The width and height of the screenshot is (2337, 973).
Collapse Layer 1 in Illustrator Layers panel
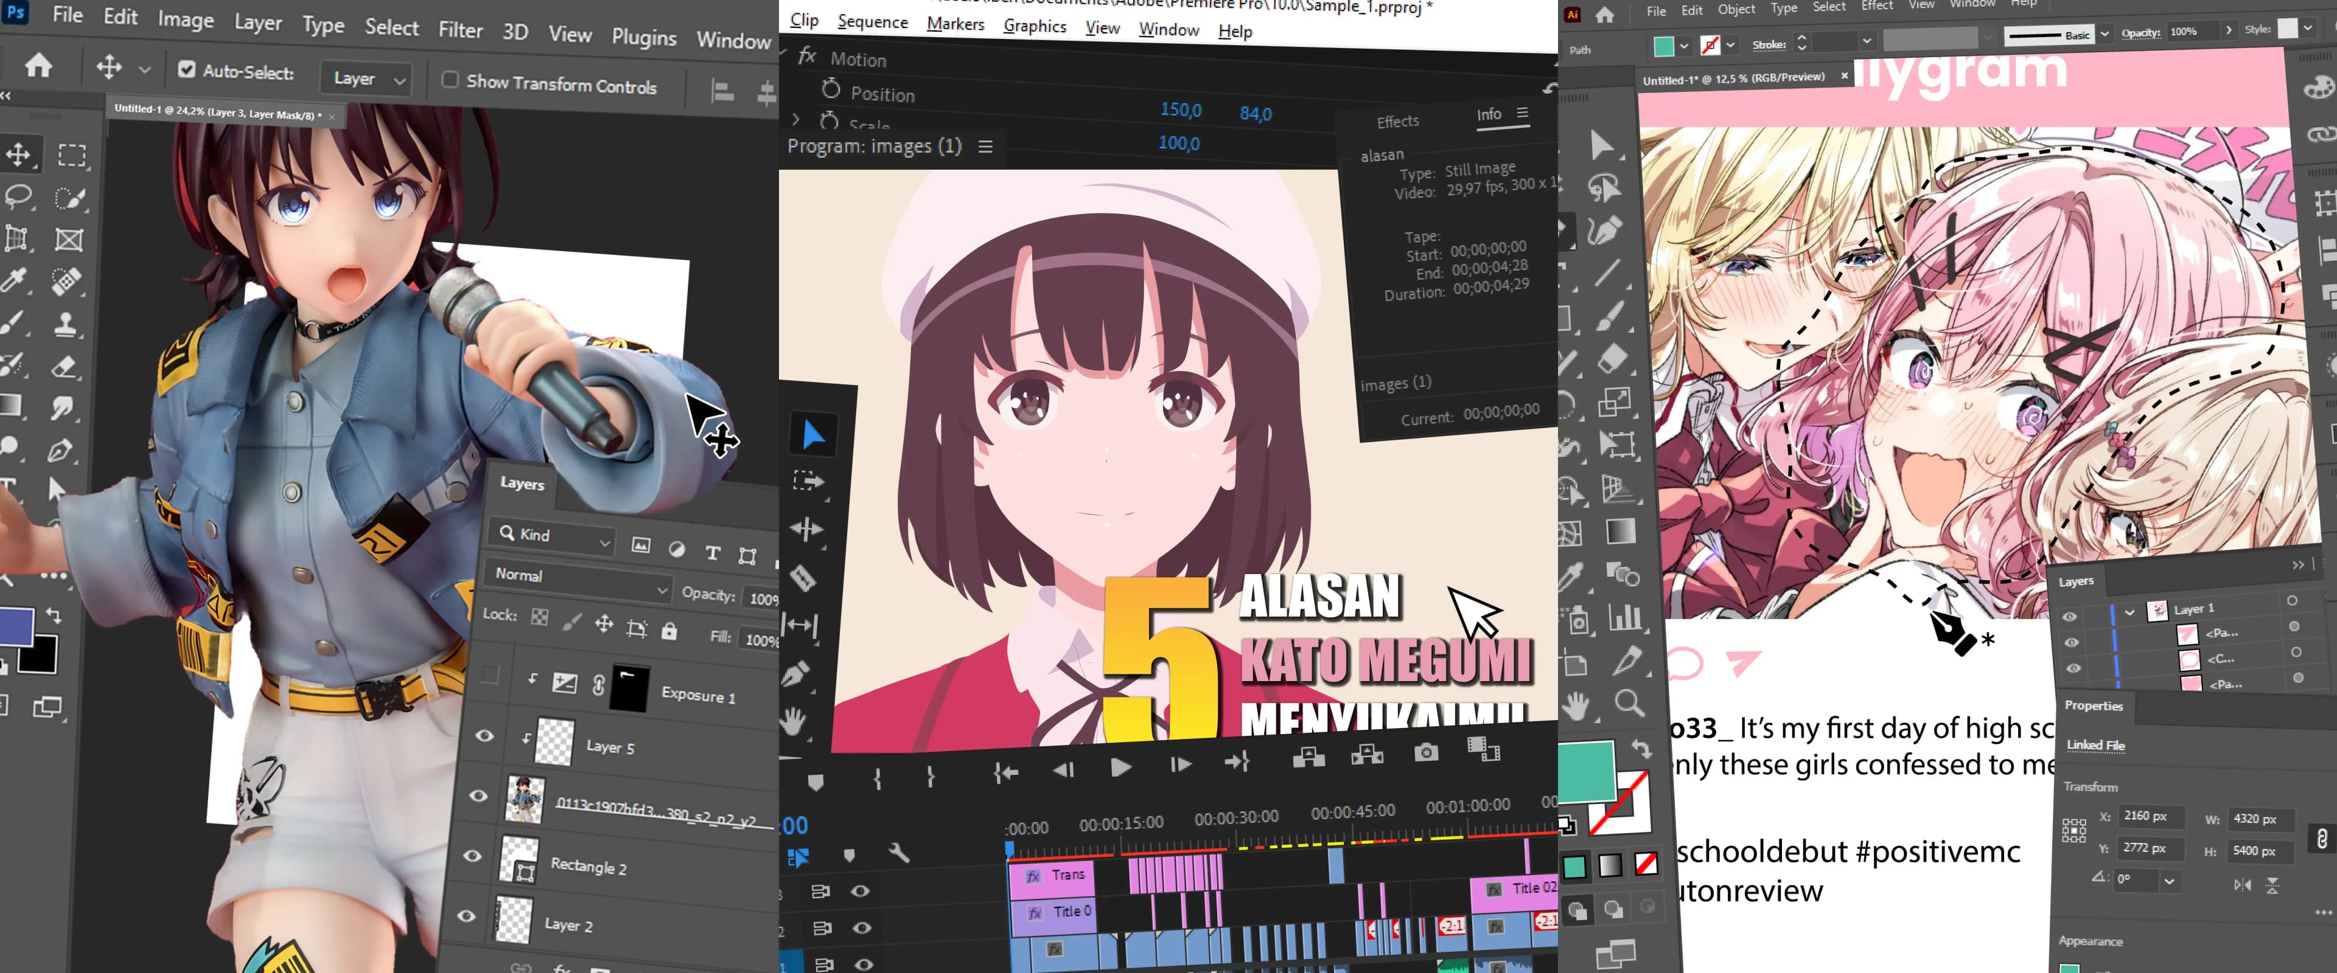click(x=2129, y=613)
